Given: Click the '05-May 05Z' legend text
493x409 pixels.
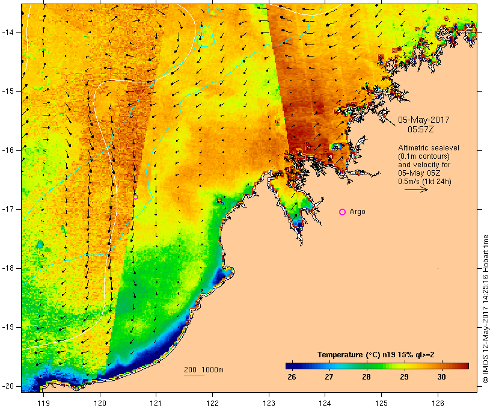Looking at the screenshot, I should tap(419, 173).
